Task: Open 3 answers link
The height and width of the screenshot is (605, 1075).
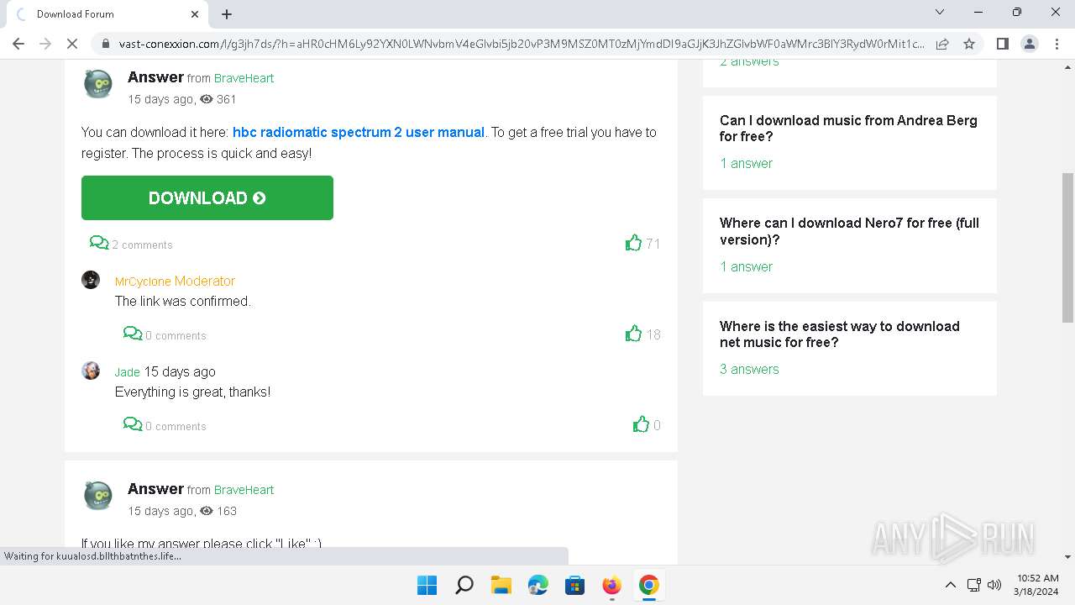Action: pos(749,369)
